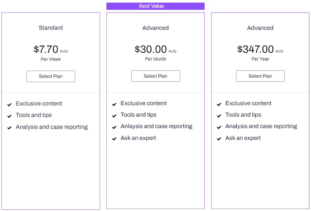Screen dimensions: 311x211
Task: Select the Exclusive content feature in the yearly Advanced card
Action: tap(248, 103)
